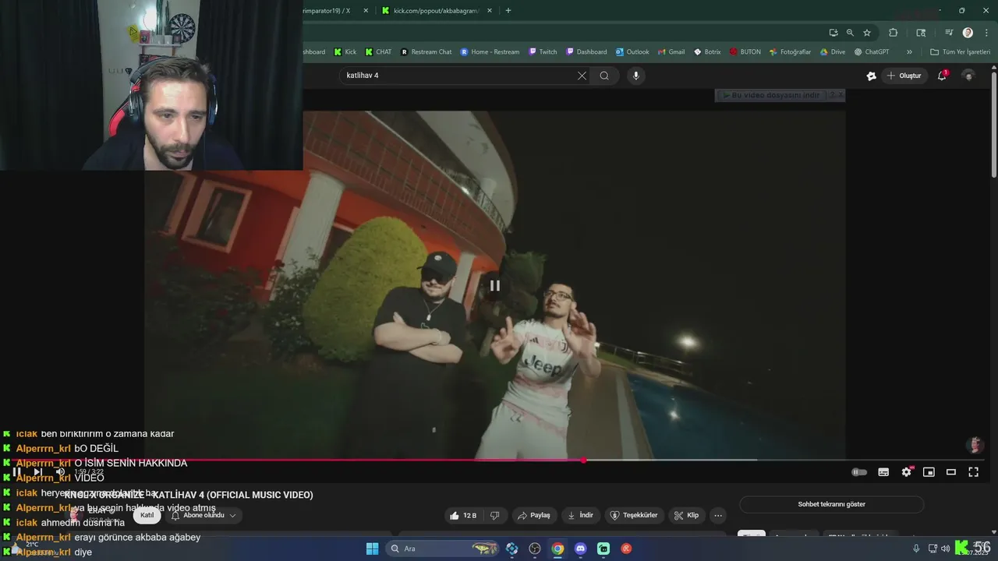Open the Gmail bookmark
This screenshot has width=998, height=561.
[x=671, y=52]
